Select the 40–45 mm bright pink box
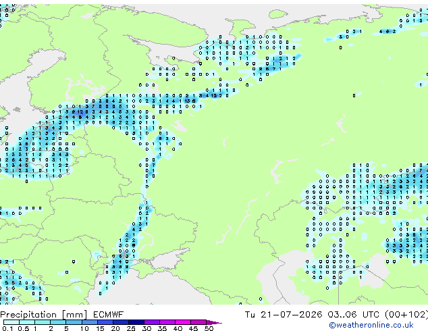The width and height of the screenshot is (428, 331). pos(183,322)
